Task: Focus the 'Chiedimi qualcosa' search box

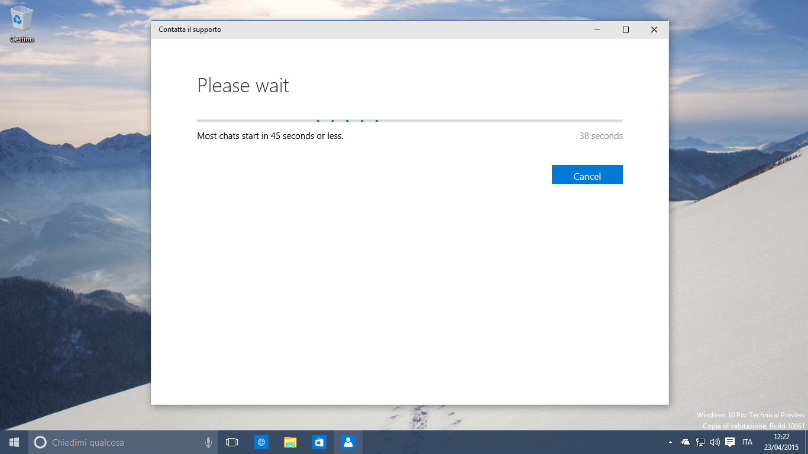Action: 123,442
